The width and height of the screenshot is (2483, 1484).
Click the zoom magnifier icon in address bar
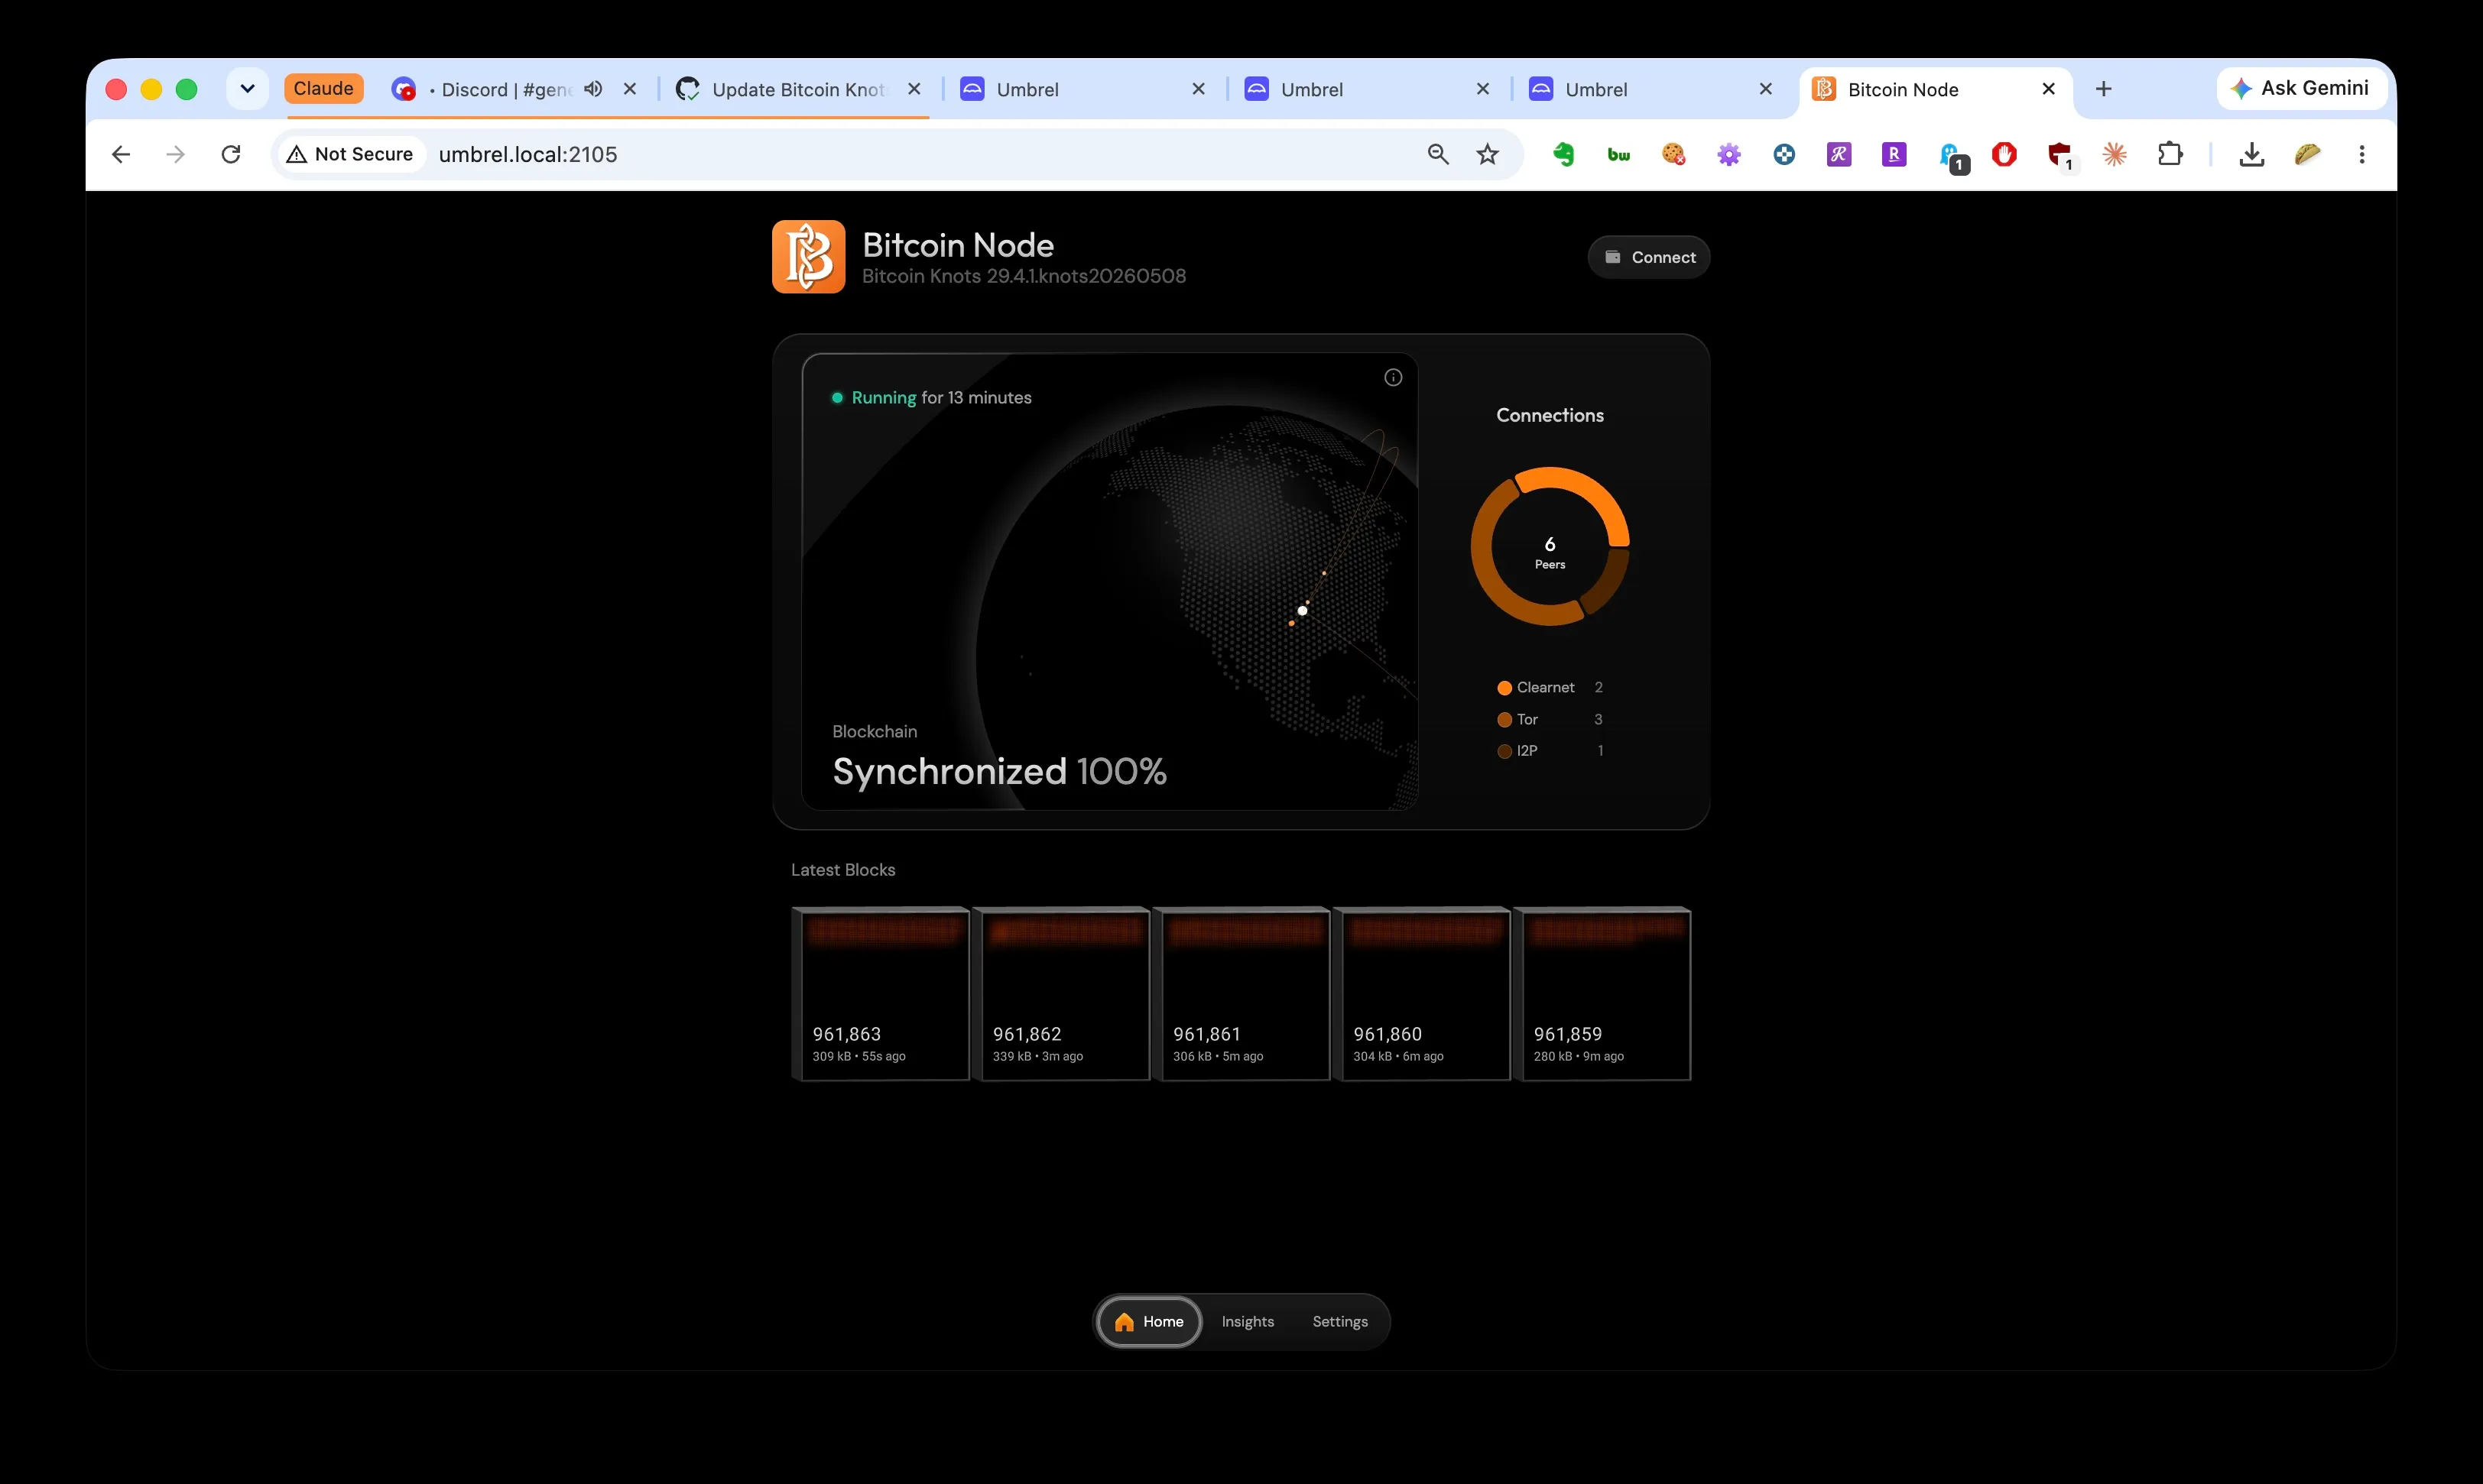pos(1437,154)
